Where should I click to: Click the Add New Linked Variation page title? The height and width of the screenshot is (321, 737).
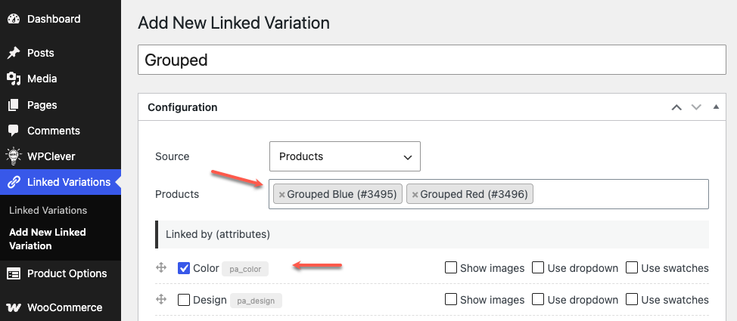pos(234,23)
